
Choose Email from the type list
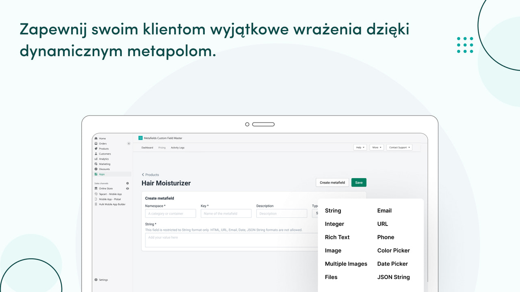(384, 210)
